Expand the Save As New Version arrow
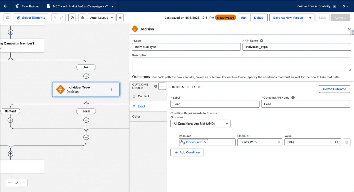The height and width of the screenshot is (192, 354). click(x=310, y=18)
